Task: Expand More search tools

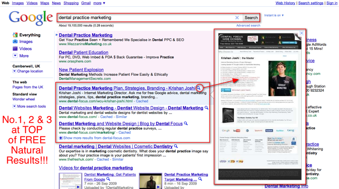Action: 14,106
